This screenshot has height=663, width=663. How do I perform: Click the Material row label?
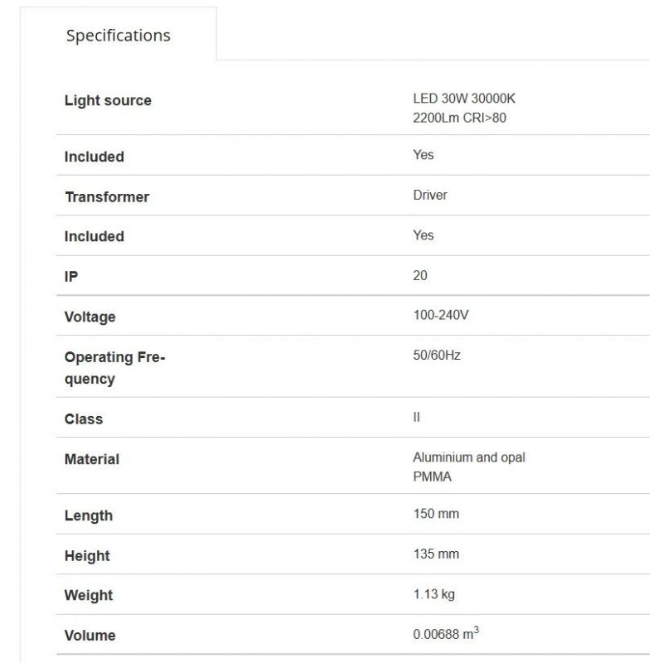tap(92, 459)
